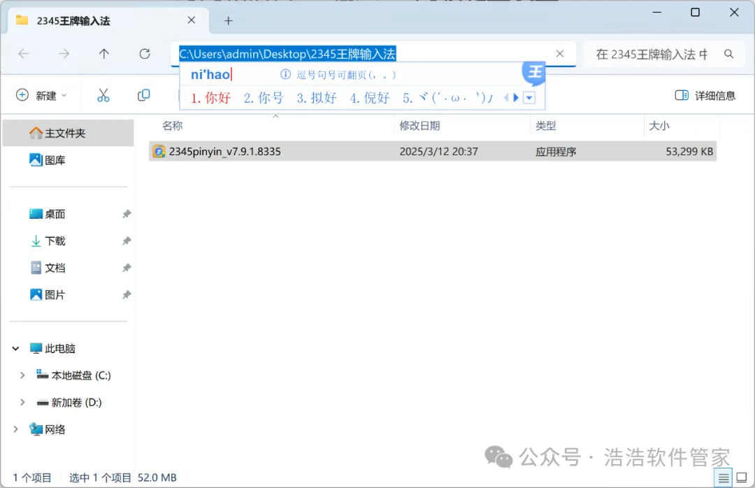Toggle the 详细信息 pane
Image resolution: width=755 pixels, height=488 pixels.
(705, 95)
